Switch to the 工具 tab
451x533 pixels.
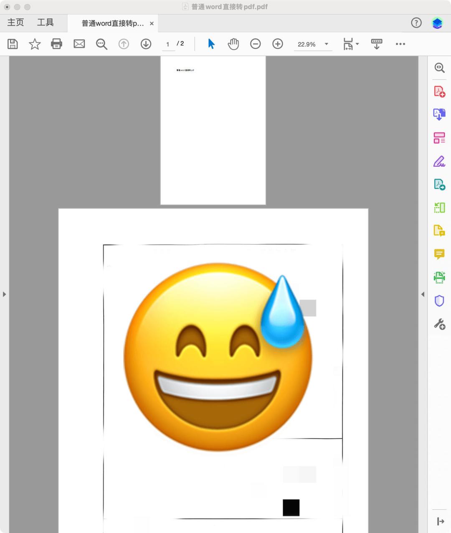(45, 23)
